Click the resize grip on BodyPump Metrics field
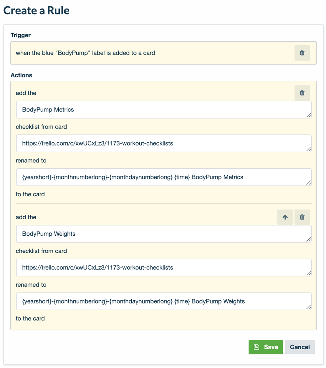Image resolution: width=326 pixels, height=368 pixels. pyautogui.click(x=309, y=115)
